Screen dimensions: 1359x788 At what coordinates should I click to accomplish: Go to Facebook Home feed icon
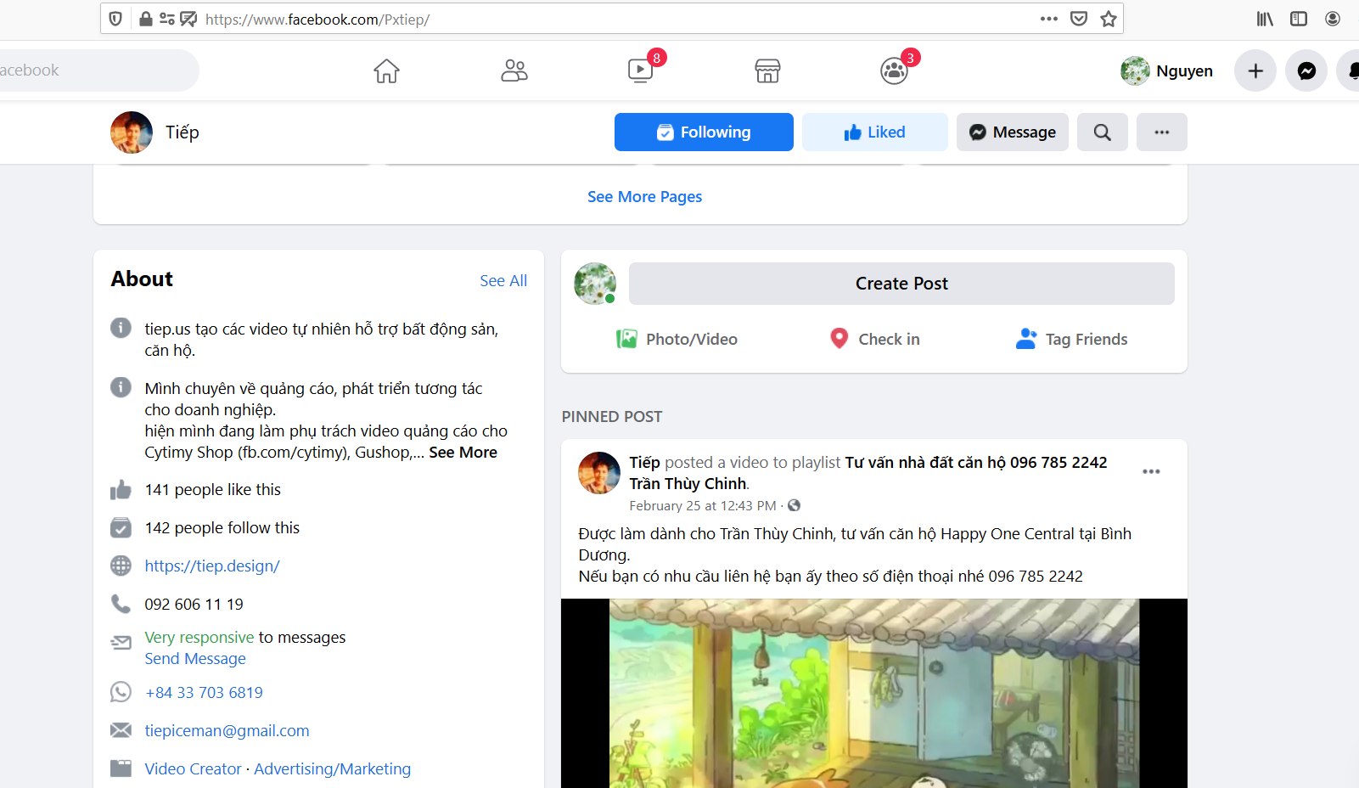[x=386, y=70]
